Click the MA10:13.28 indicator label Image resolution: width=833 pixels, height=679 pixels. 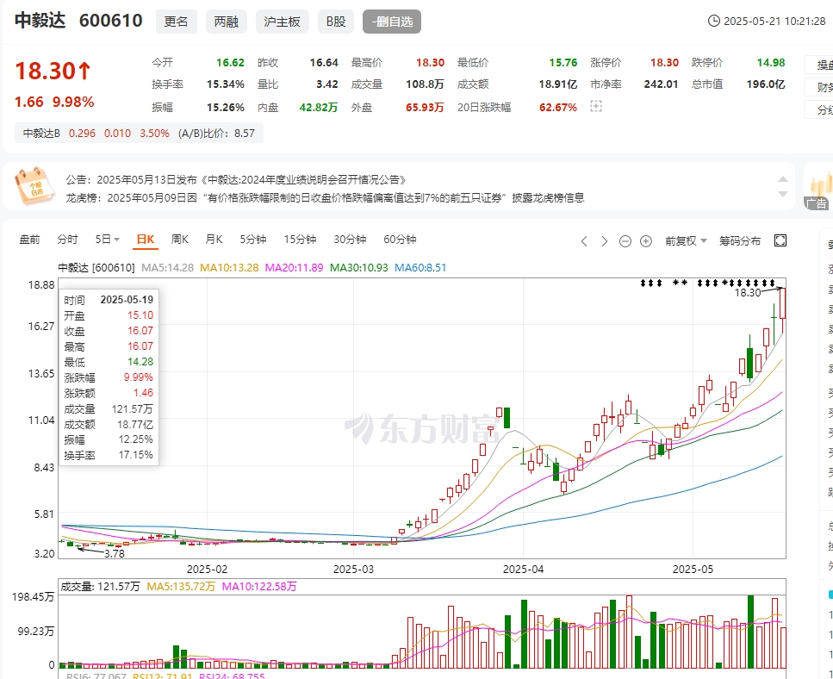(x=229, y=268)
